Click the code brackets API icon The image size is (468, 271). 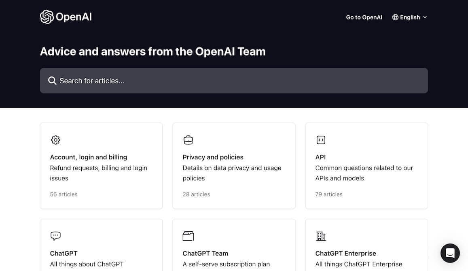pos(321,140)
